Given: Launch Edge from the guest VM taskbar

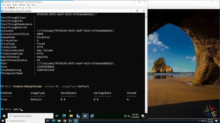Looking at the screenshot, I should (64, 116).
